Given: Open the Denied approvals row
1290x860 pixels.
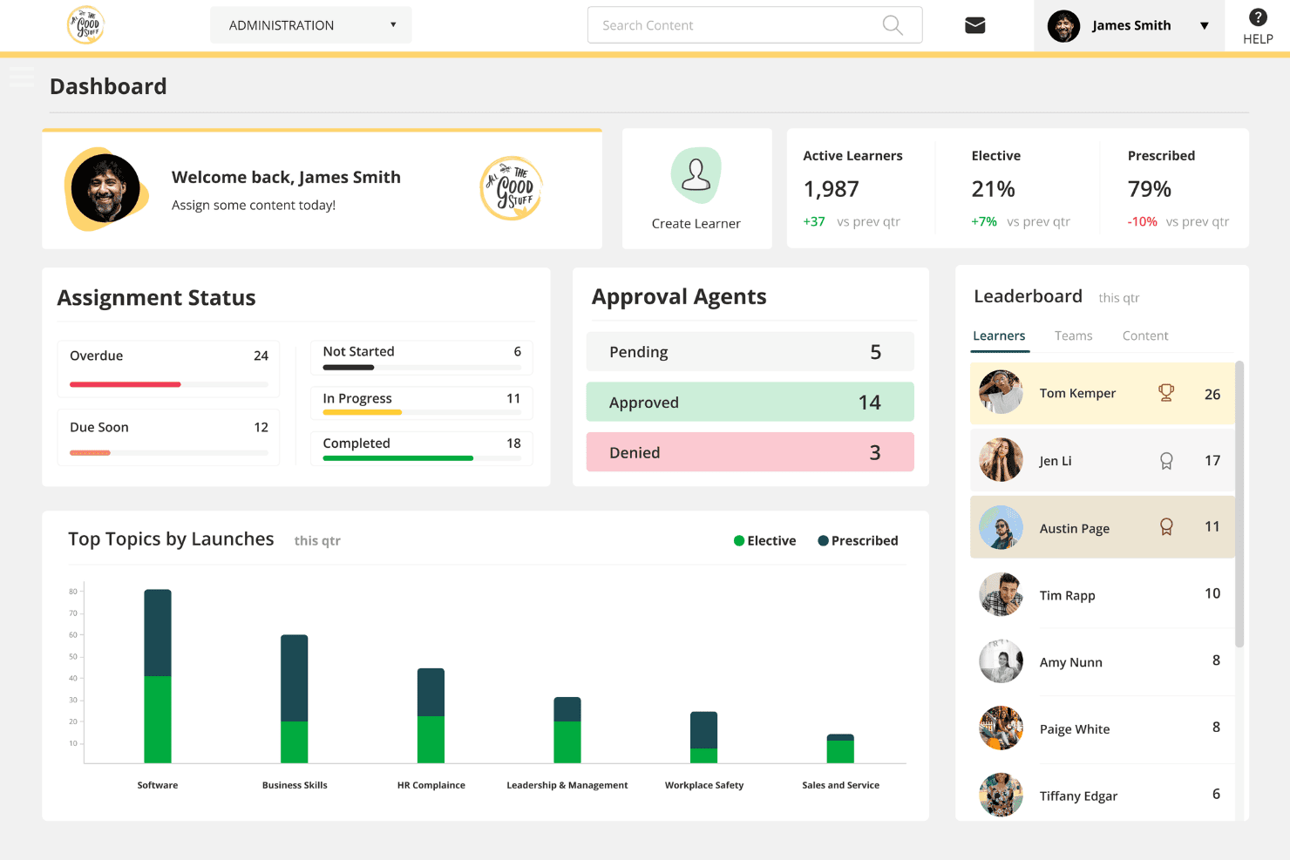Looking at the screenshot, I should tap(750, 452).
